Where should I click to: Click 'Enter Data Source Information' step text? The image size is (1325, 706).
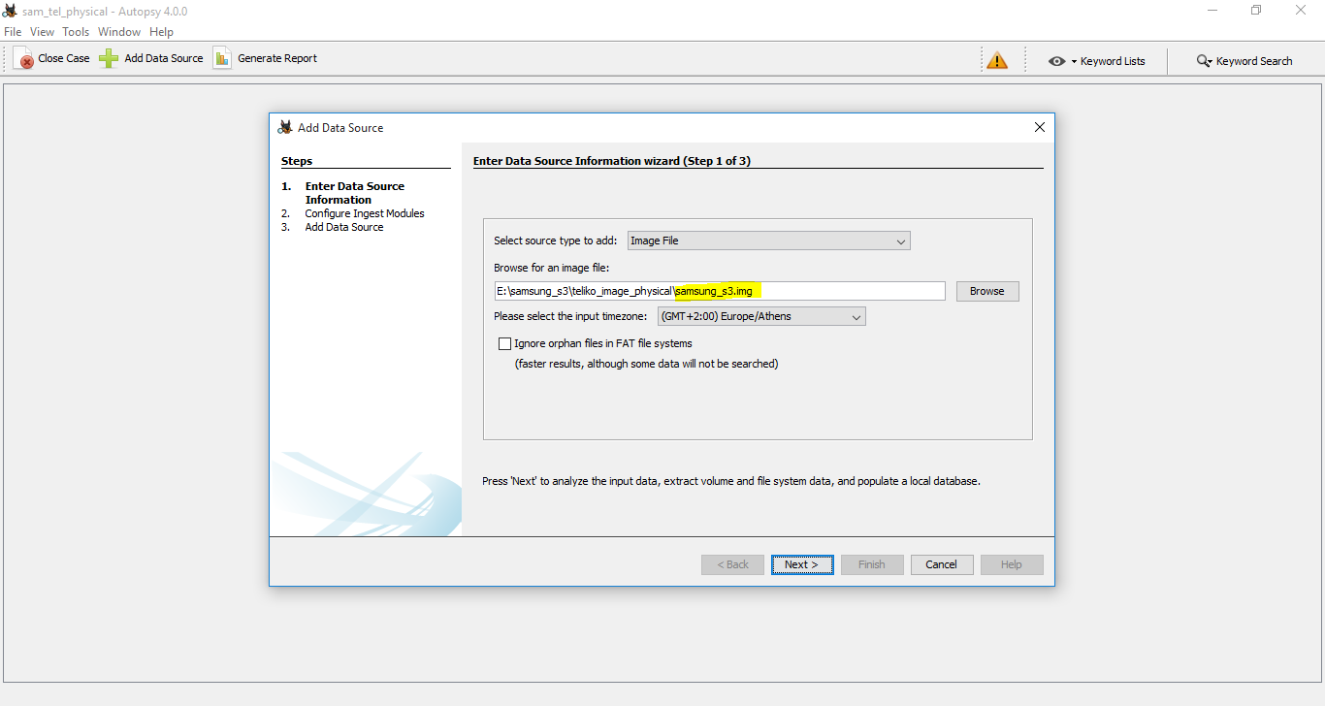(355, 193)
